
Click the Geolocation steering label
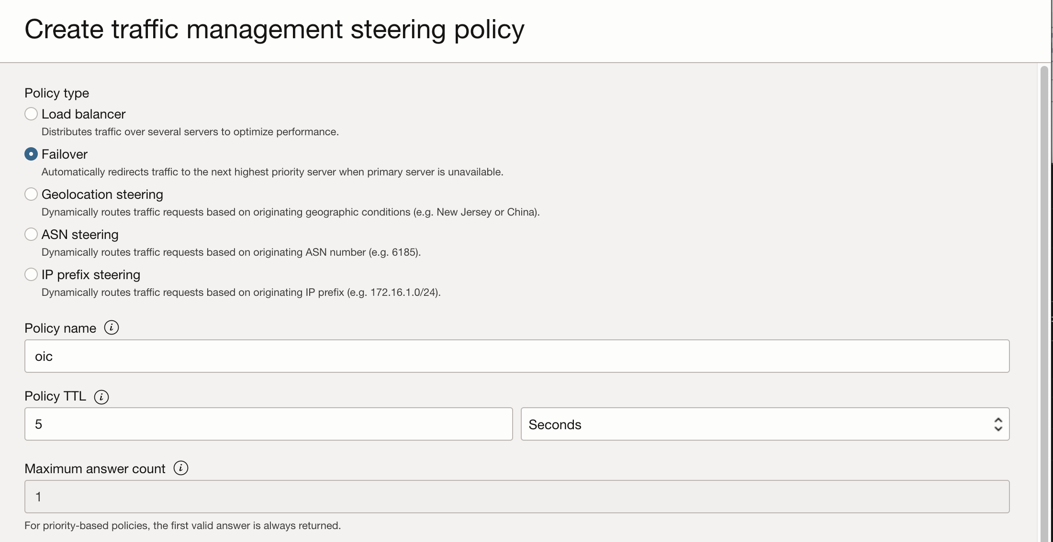(102, 195)
